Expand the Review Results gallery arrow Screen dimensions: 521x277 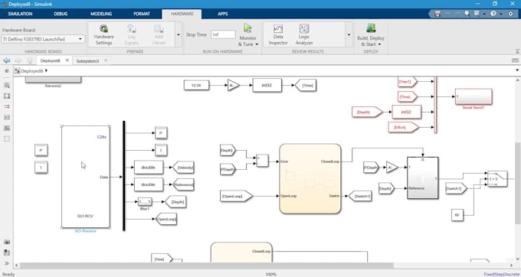pos(349,34)
